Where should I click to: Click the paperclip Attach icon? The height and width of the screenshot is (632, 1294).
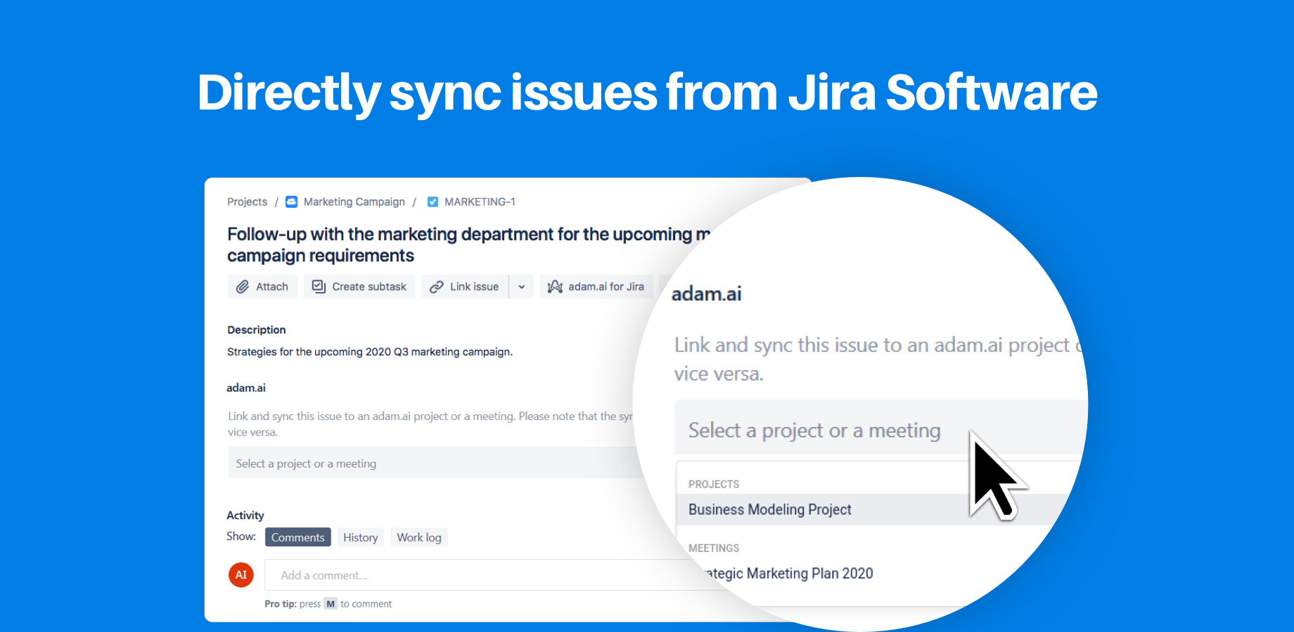[x=242, y=287]
